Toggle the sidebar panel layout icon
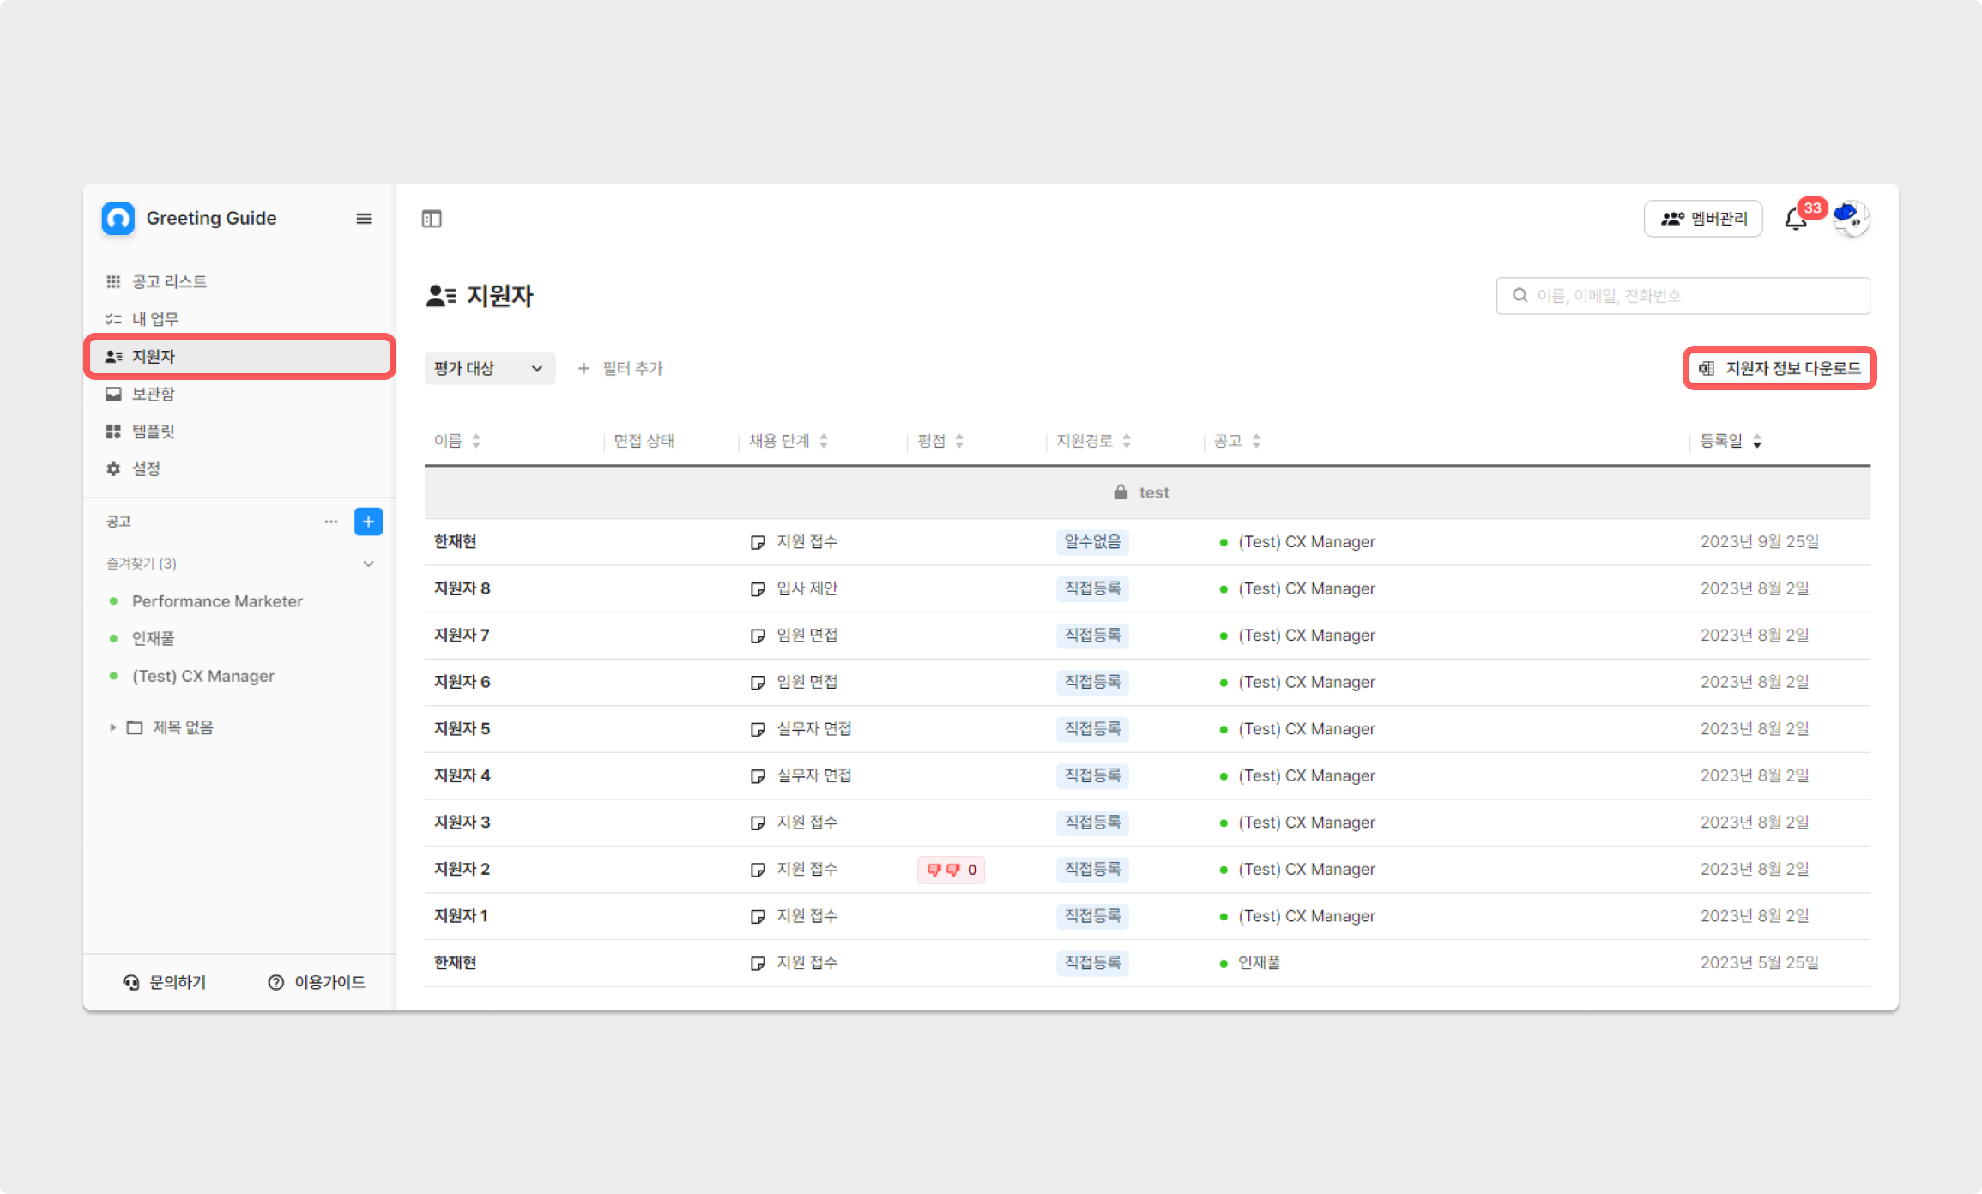The image size is (1982, 1194). [432, 219]
